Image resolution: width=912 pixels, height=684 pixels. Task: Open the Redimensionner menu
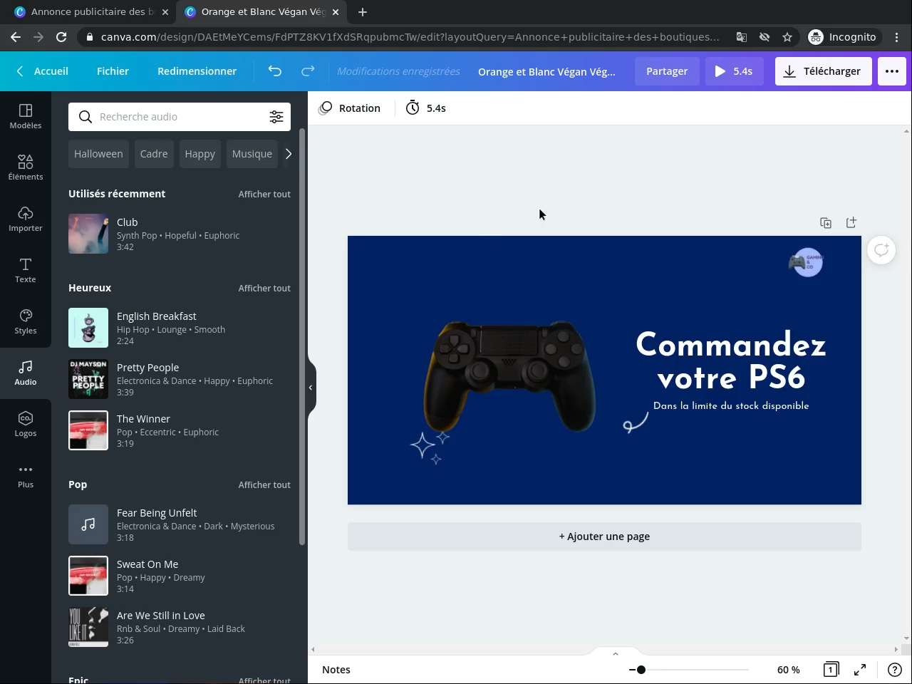pyautogui.click(x=197, y=71)
